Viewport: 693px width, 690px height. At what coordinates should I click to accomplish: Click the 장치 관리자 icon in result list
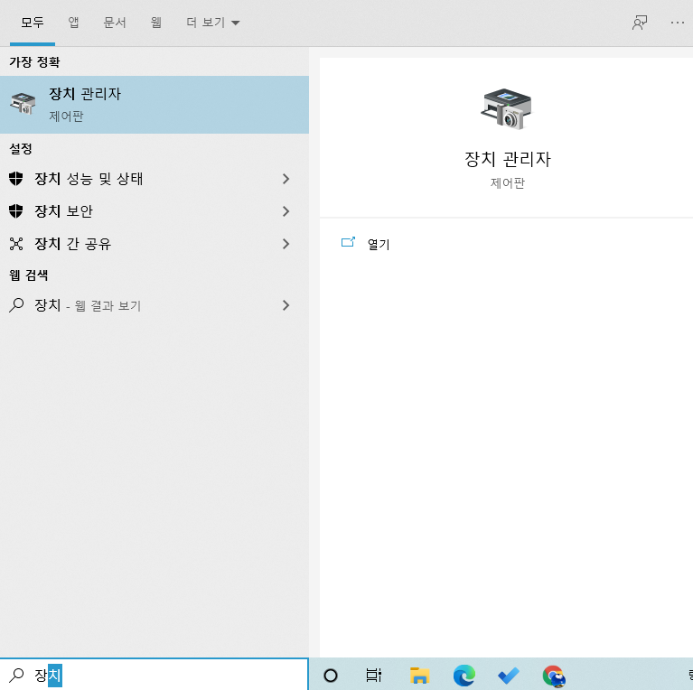point(23,104)
